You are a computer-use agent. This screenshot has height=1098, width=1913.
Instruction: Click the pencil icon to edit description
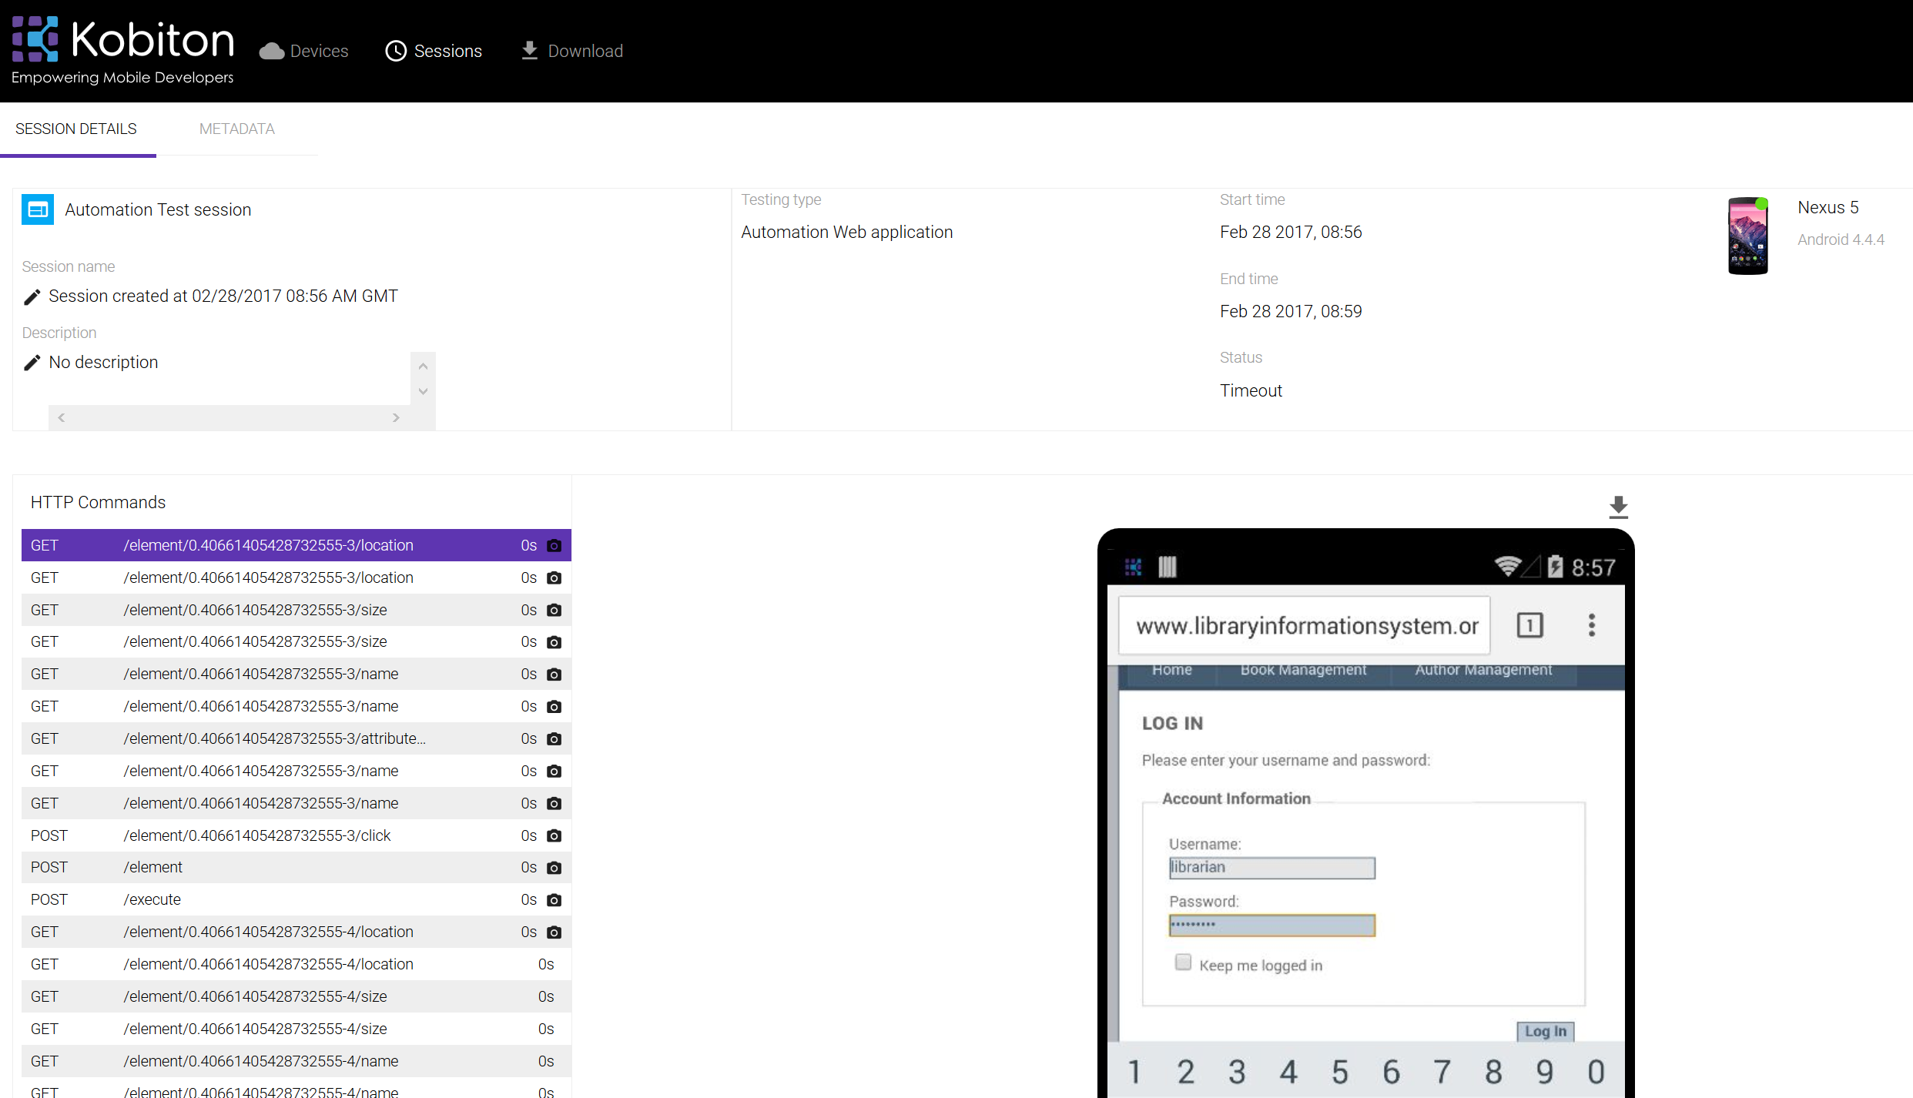click(x=32, y=363)
